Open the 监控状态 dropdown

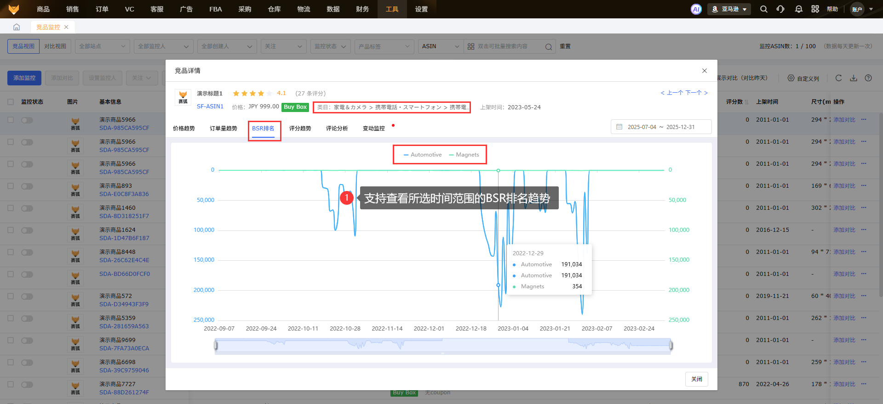(331, 46)
